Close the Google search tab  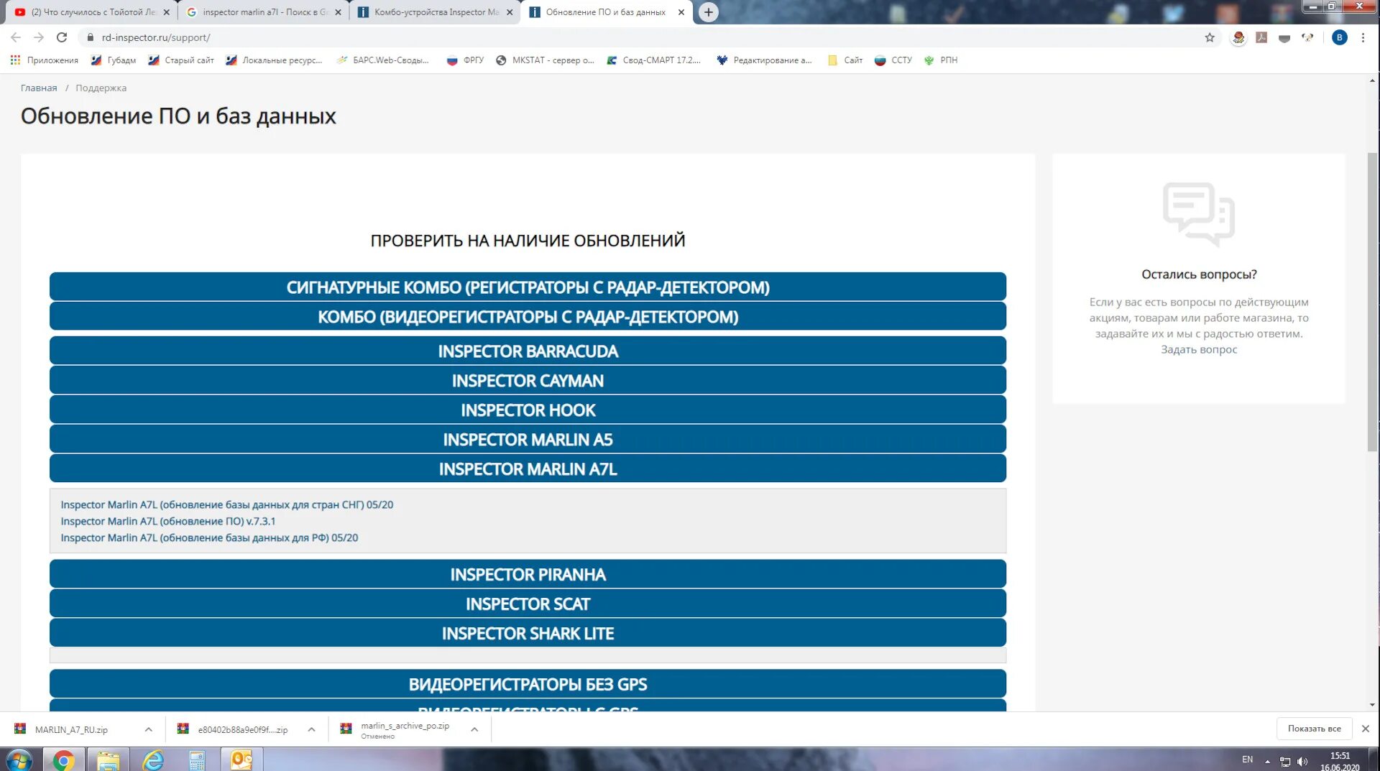coord(338,12)
